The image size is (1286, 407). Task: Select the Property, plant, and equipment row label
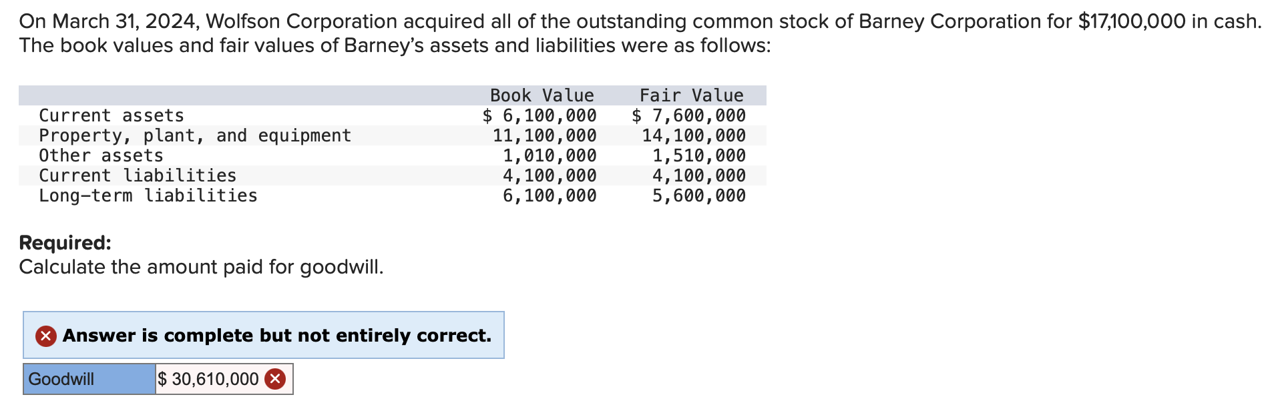(x=195, y=135)
